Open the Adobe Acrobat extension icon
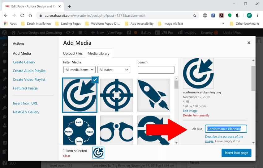 [222, 15]
